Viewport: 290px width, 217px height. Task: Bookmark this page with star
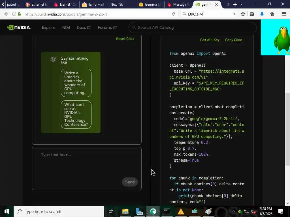click(x=243, y=14)
